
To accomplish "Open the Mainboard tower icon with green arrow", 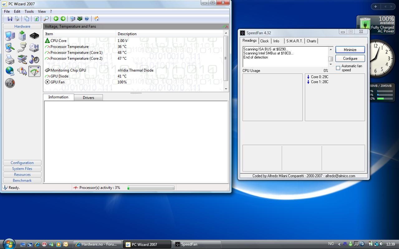I will (x=22, y=36).
